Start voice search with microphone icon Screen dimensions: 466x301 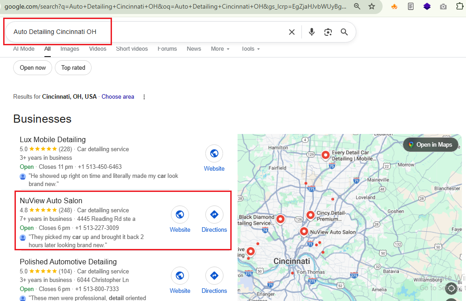[312, 32]
